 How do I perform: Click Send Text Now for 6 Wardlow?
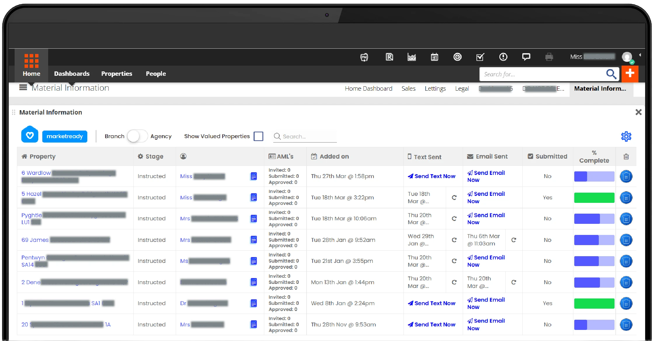click(x=431, y=176)
